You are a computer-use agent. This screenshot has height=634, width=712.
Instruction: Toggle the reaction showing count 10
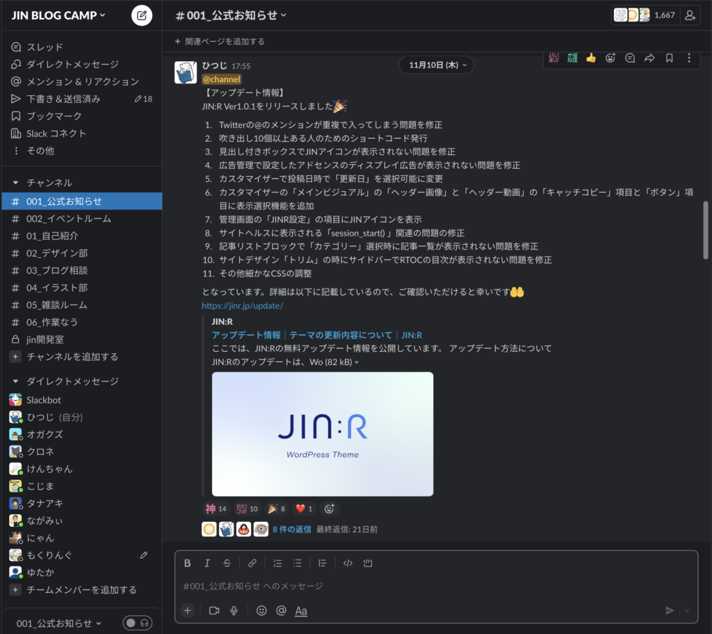coord(247,509)
